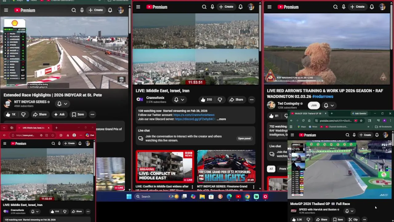This screenshot has height=222, width=394.
Task: Dislike the INDYCAR highlights video
Action: [x=23, y=114]
